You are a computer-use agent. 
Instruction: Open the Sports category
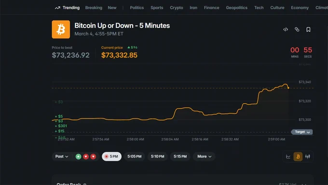157,8
